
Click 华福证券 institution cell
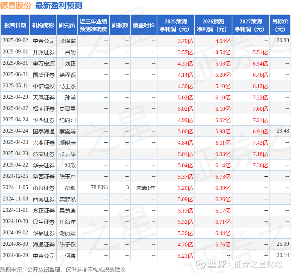point(44,233)
